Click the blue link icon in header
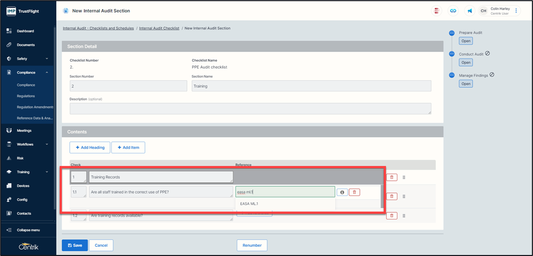 [453, 11]
